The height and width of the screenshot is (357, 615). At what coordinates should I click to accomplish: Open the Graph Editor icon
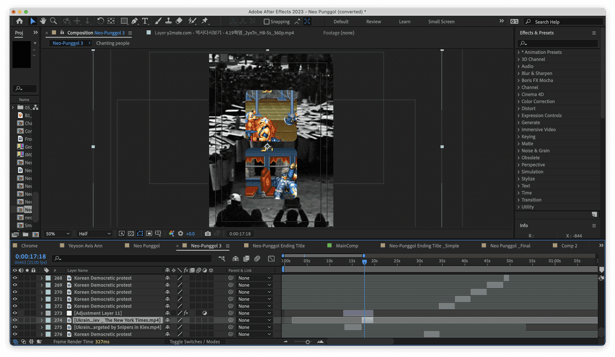click(271, 259)
